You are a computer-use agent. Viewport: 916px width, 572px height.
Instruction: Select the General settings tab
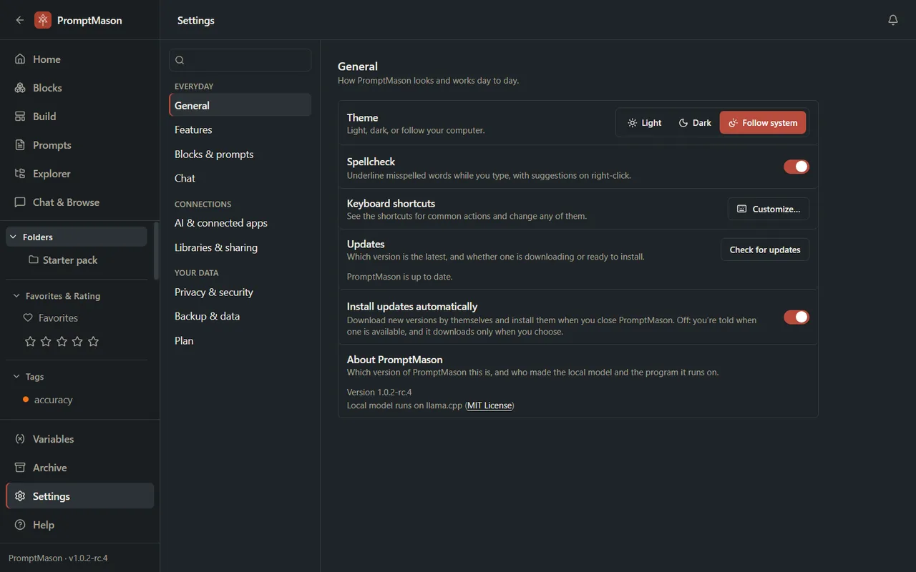(240, 105)
